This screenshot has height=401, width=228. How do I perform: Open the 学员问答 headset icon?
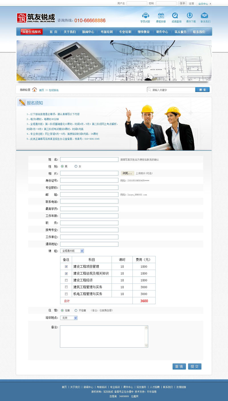[146, 16]
